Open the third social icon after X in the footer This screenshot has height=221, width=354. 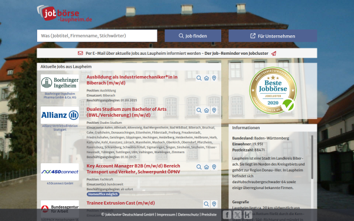click(248, 215)
